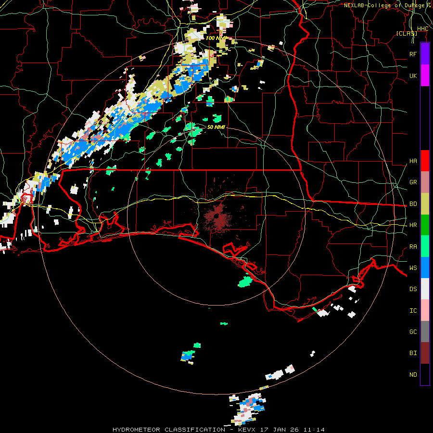Click the '11:14' timestamp
This screenshot has width=433, height=433.
[x=314, y=430]
